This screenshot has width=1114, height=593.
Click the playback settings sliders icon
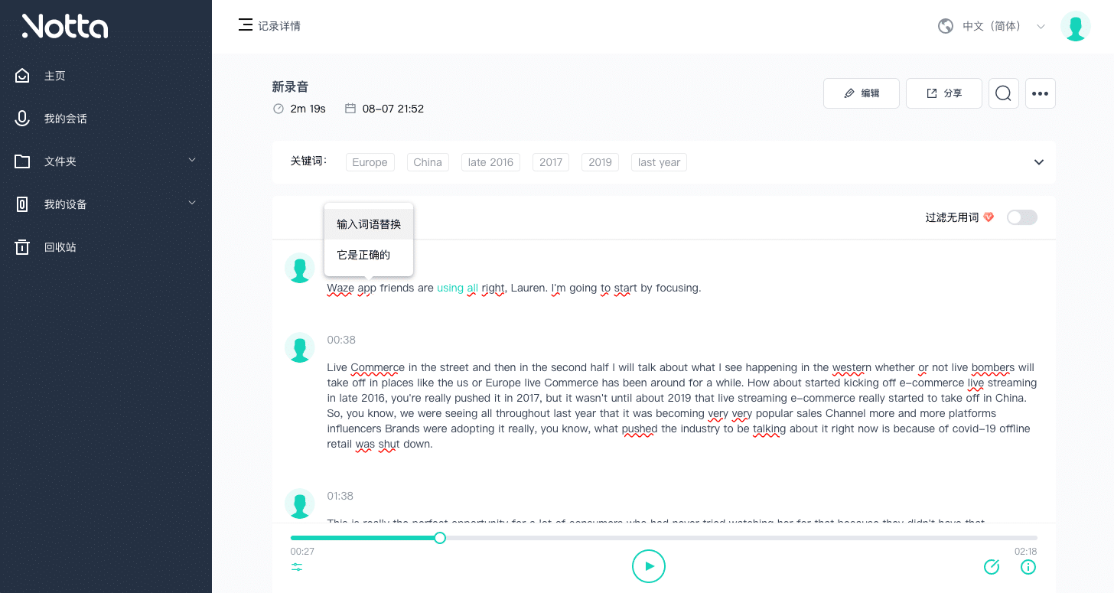[297, 567]
